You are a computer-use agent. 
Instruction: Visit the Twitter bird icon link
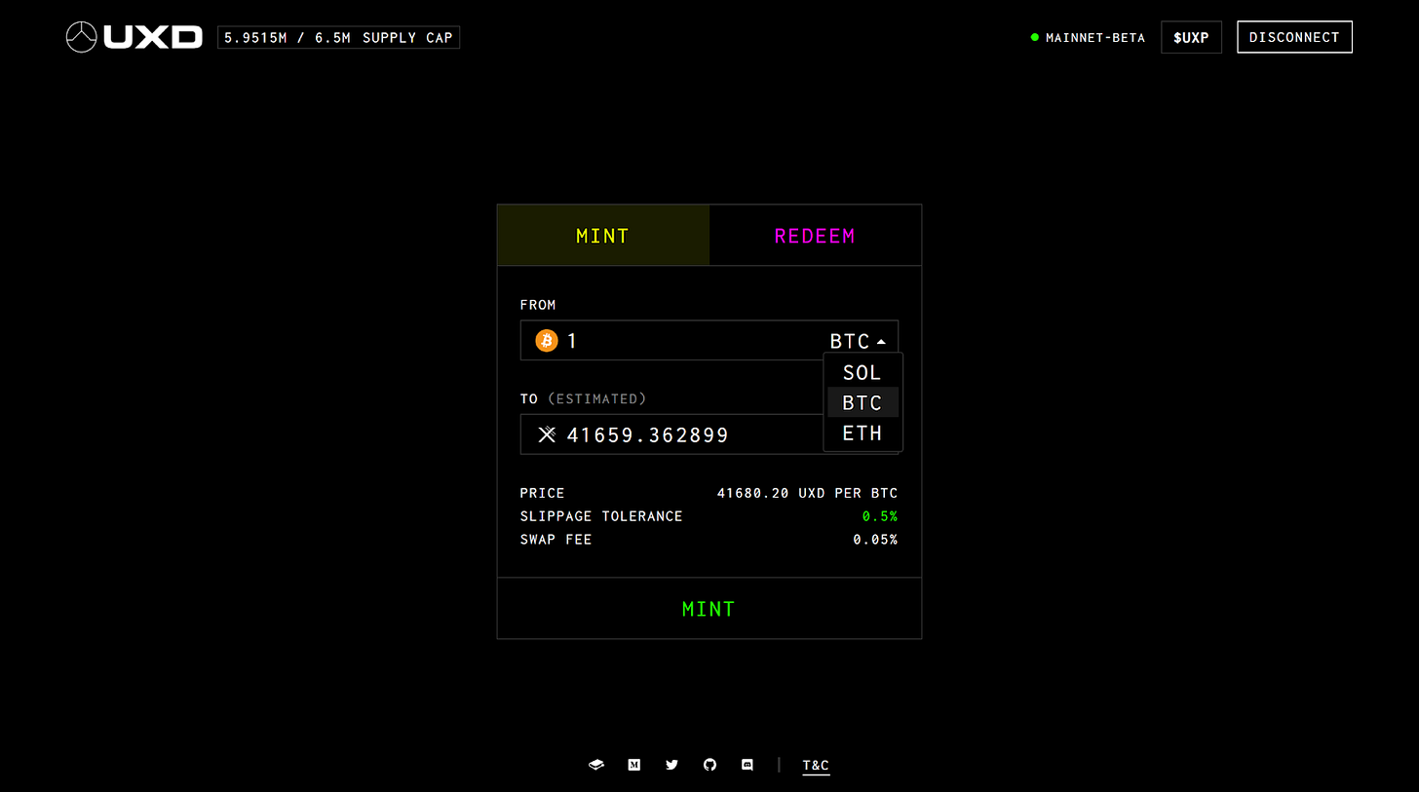pyautogui.click(x=671, y=765)
